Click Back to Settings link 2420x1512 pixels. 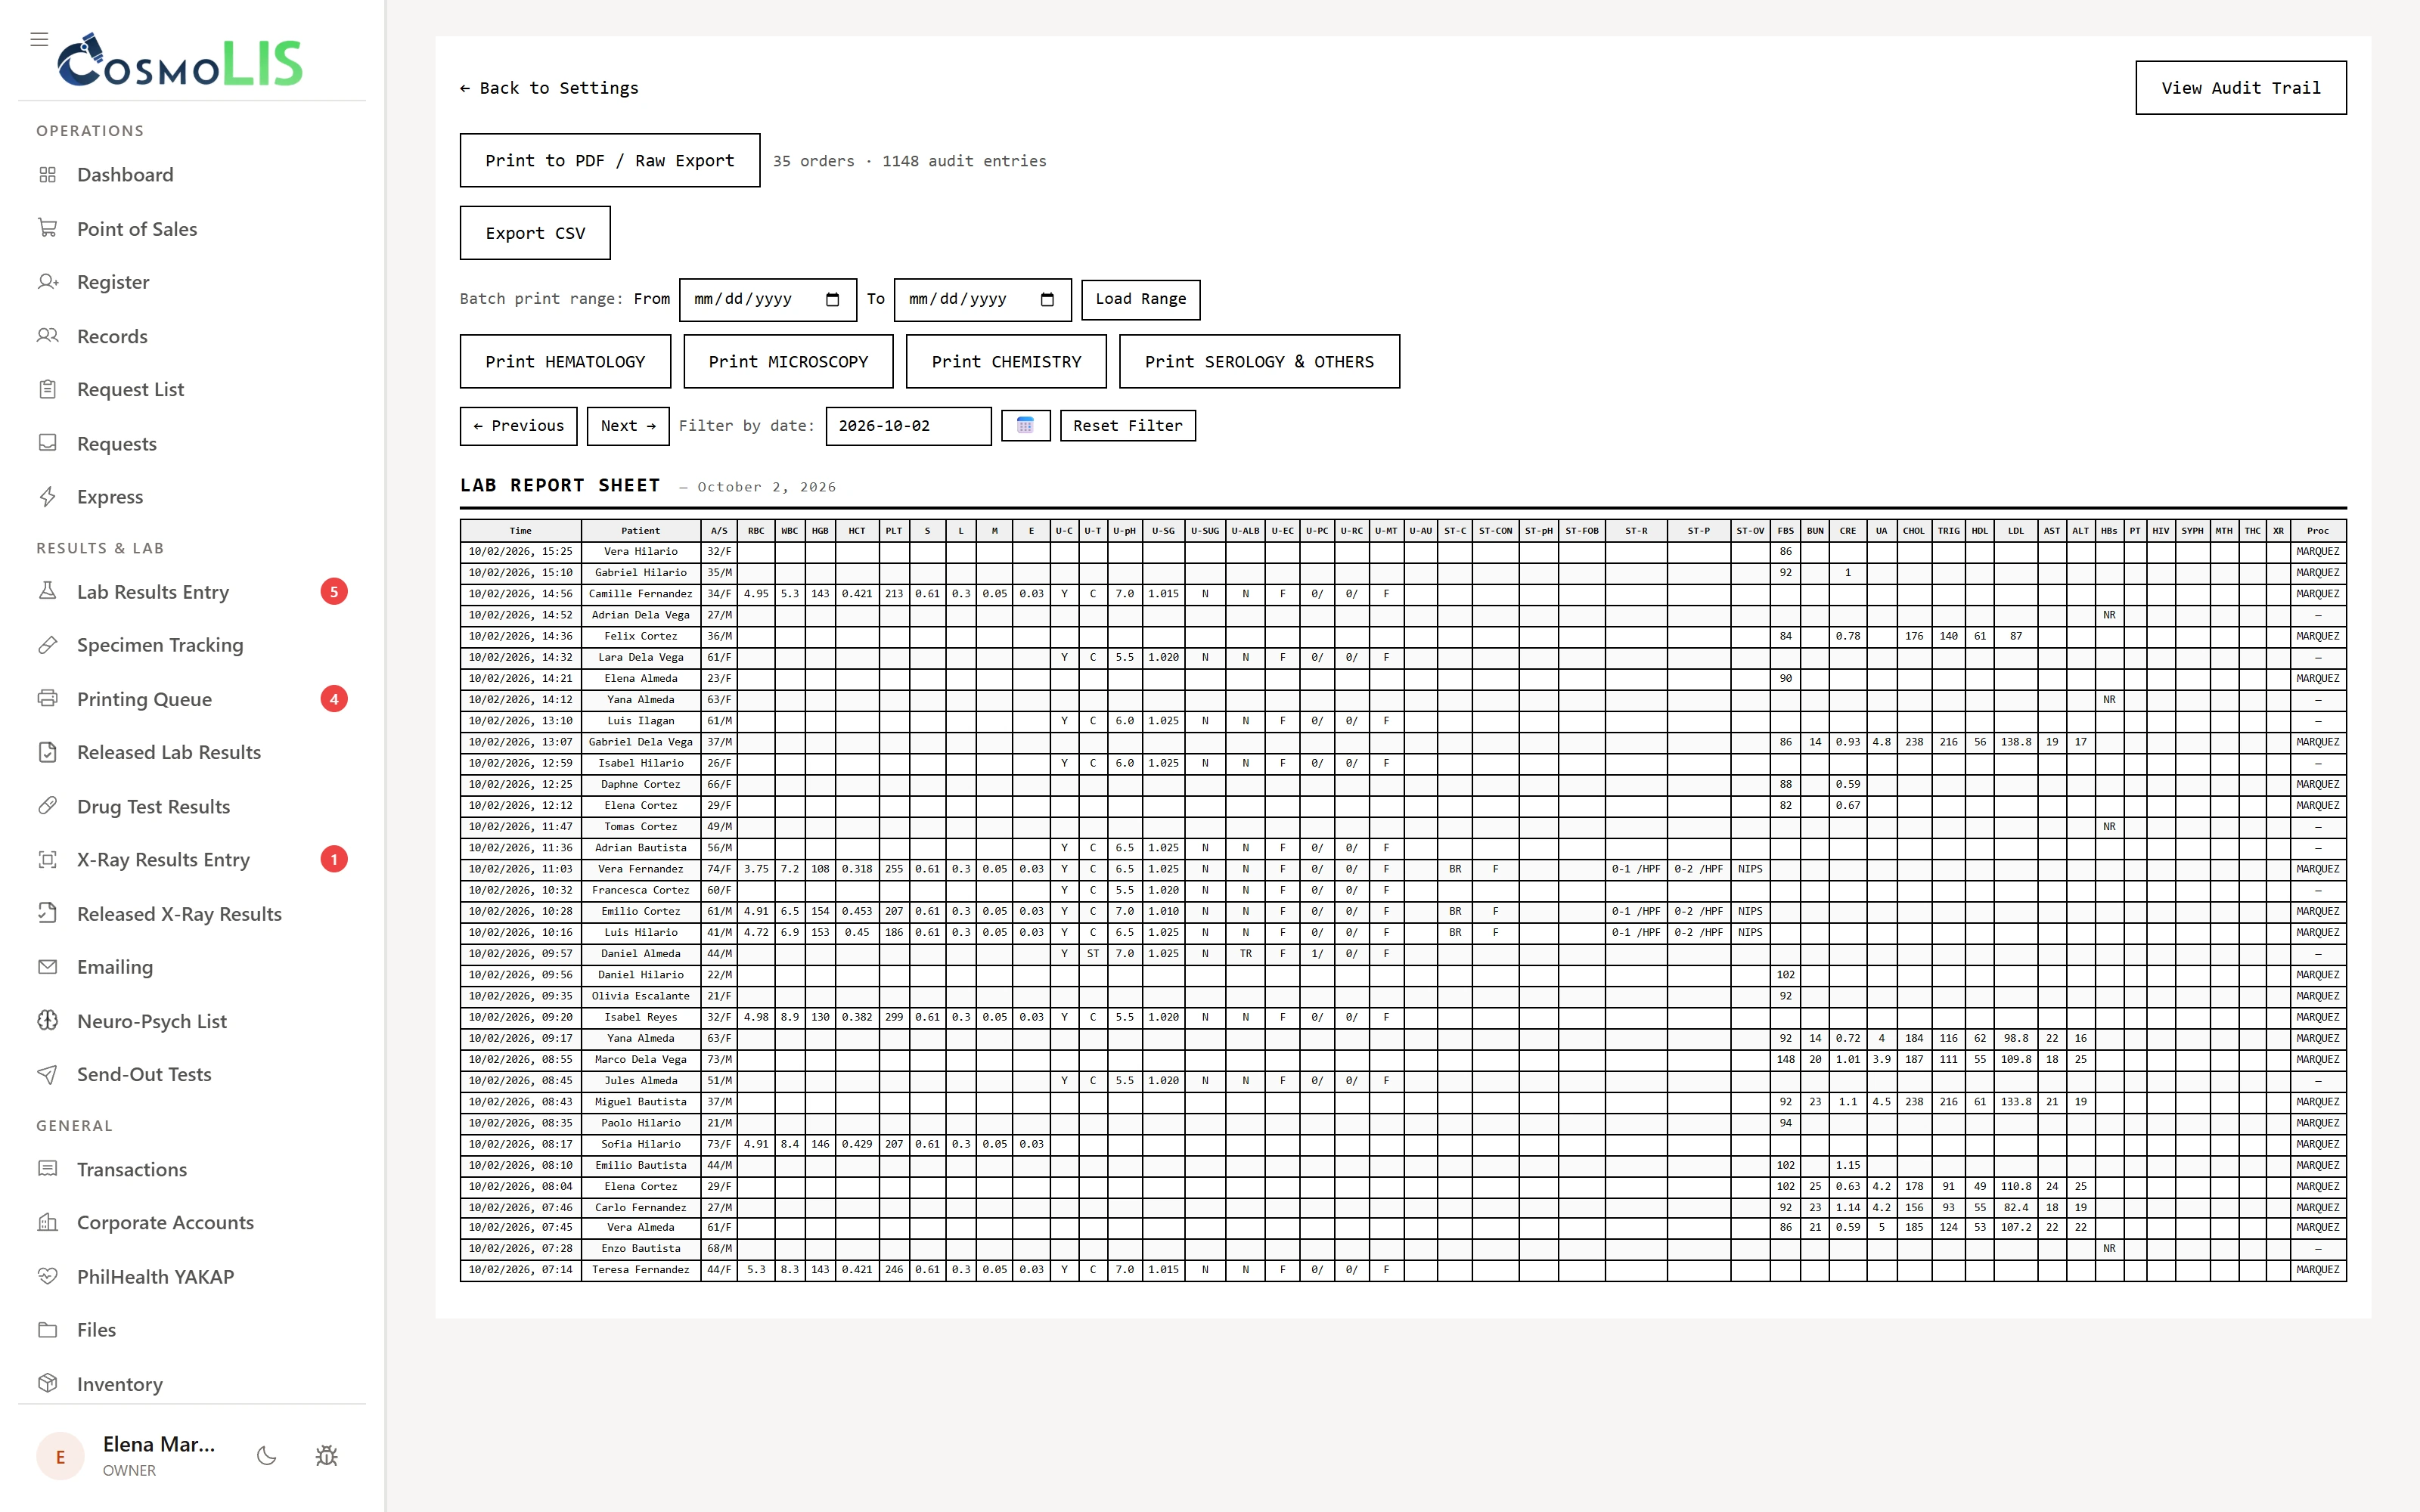(x=548, y=88)
